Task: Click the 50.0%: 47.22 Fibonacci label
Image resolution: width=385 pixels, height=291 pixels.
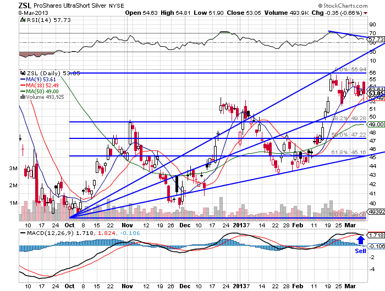Action: pyautogui.click(x=349, y=135)
